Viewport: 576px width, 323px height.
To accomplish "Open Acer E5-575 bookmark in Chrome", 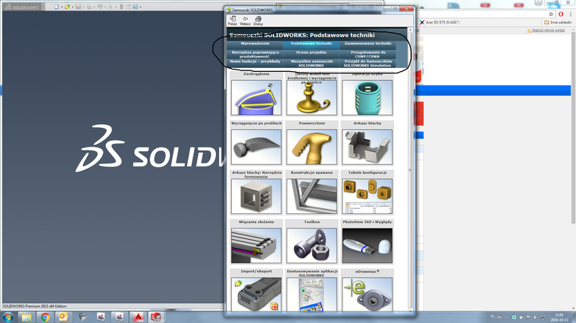I will pos(440,23).
